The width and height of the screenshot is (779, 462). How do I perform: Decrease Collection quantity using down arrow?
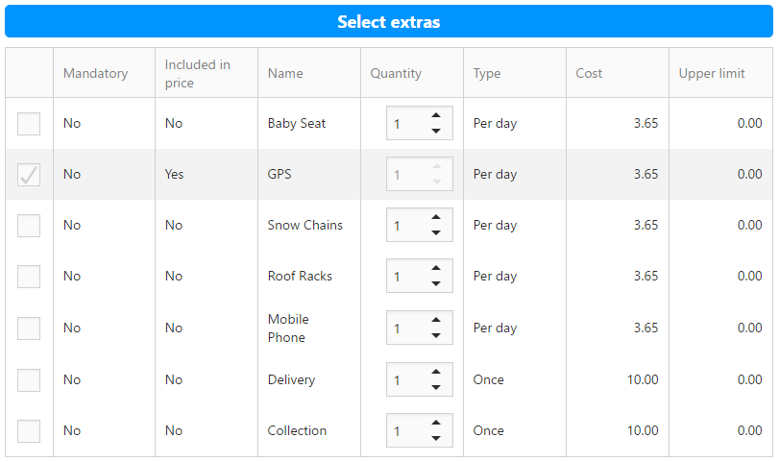tap(436, 438)
